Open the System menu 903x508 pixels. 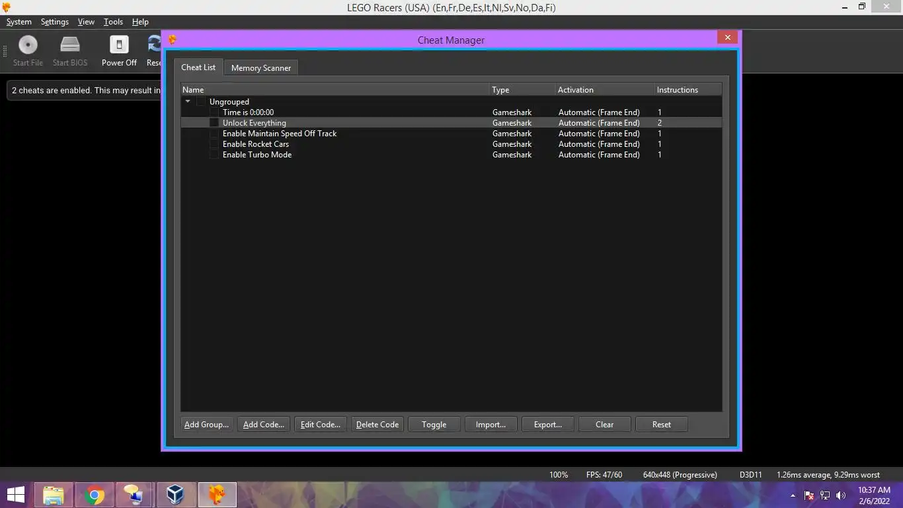(19, 22)
